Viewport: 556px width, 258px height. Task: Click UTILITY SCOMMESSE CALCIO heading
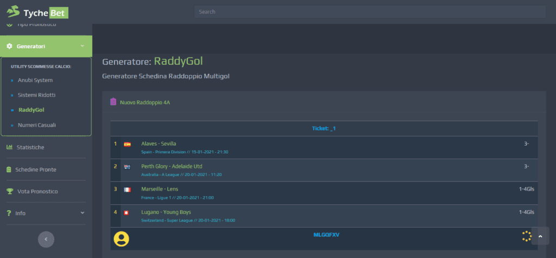pyautogui.click(x=41, y=67)
